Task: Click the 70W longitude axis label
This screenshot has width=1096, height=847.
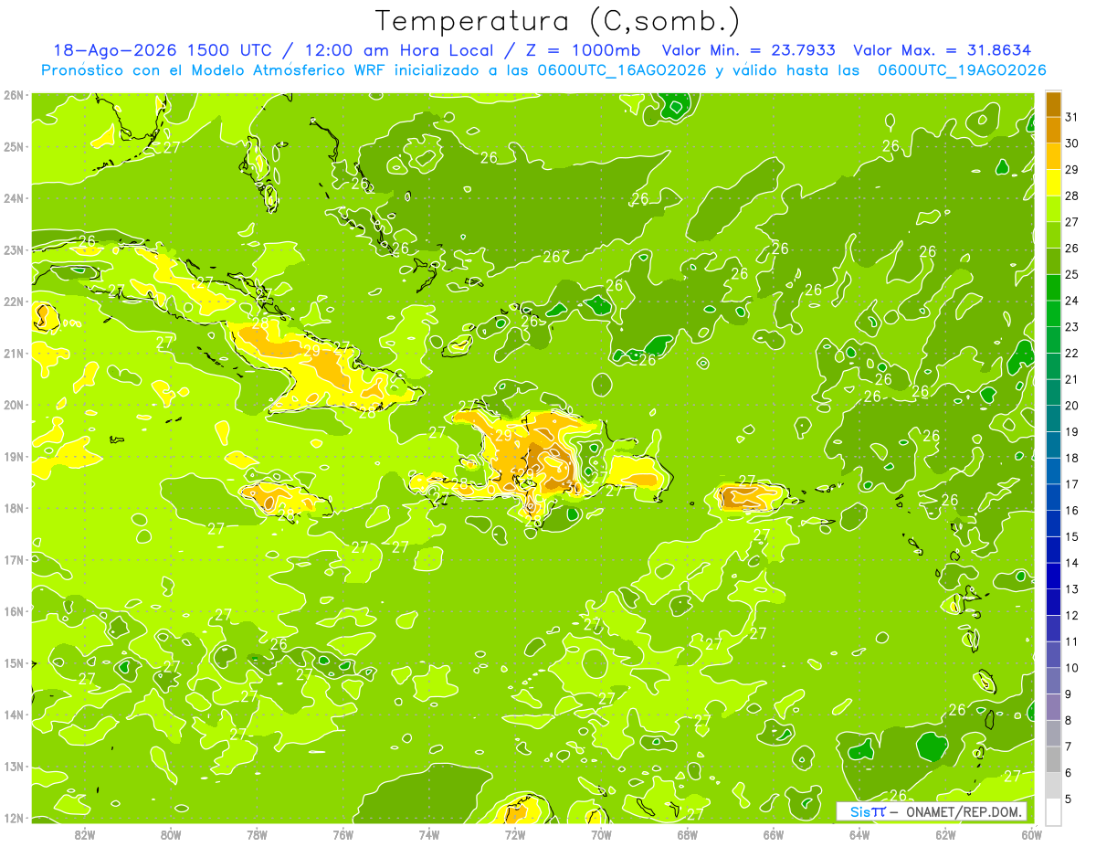Action: [601, 834]
